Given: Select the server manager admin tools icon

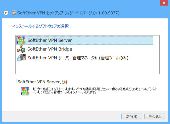Looking at the screenshot, I should 21,58.
